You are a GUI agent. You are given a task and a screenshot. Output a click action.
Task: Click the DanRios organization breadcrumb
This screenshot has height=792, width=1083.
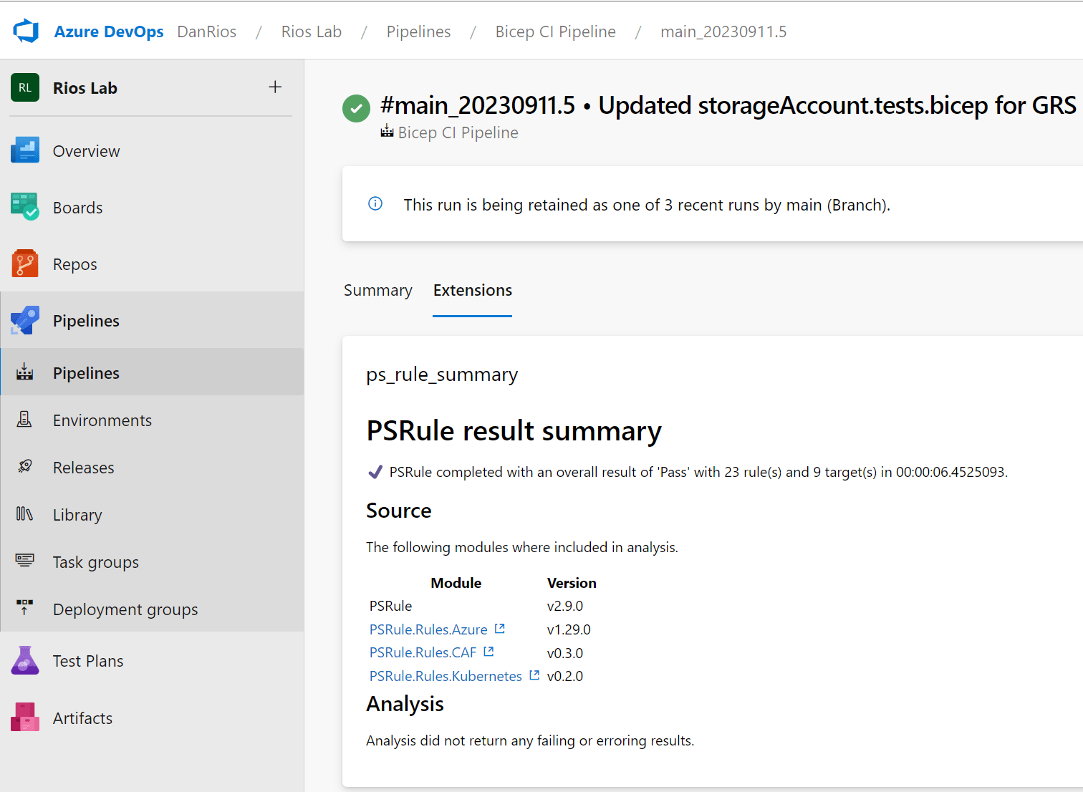[206, 32]
